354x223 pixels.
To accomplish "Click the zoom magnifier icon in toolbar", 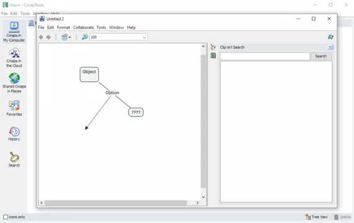I will point(85,37).
